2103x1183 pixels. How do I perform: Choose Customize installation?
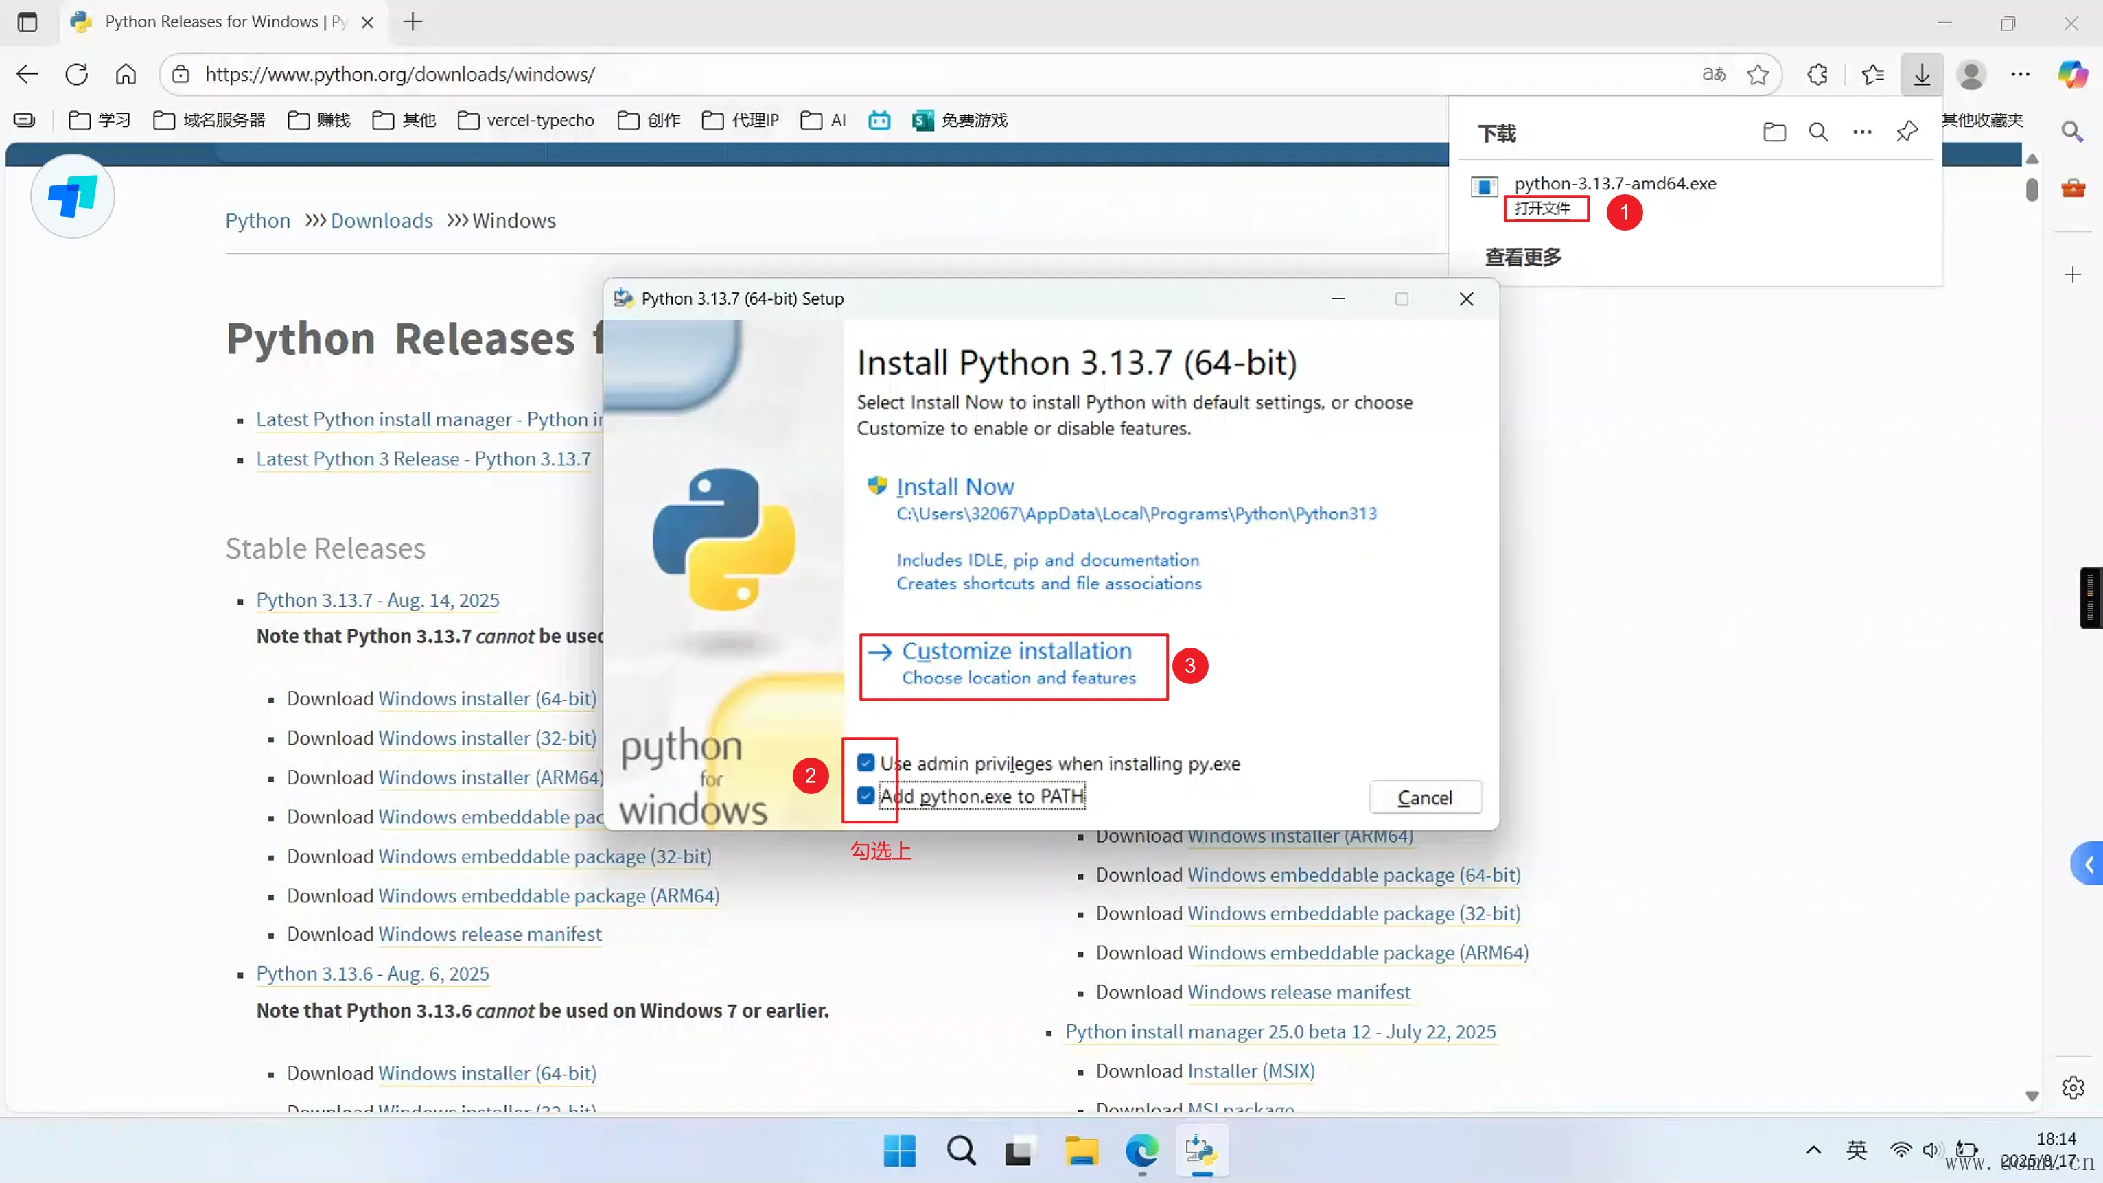pyautogui.click(x=1016, y=651)
